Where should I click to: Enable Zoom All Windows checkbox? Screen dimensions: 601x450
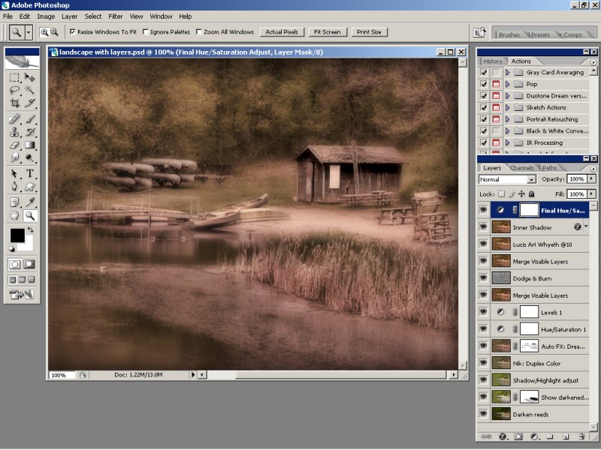tap(199, 31)
